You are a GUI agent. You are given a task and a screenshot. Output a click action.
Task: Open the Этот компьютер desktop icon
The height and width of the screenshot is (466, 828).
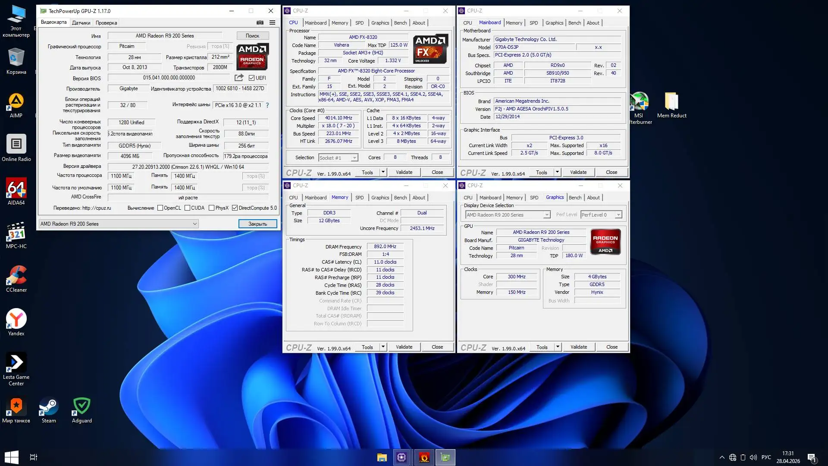(16, 21)
